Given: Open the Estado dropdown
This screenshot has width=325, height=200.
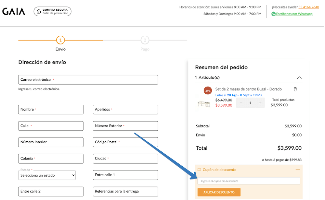Looking at the screenshot, I should click(x=47, y=175).
